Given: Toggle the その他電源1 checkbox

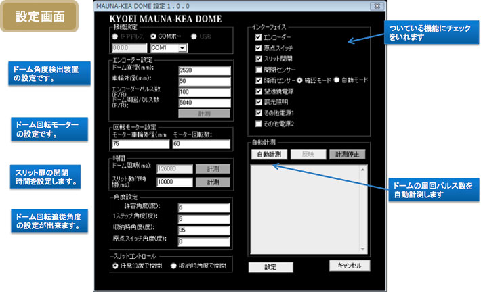Looking at the screenshot, I should (x=259, y=113).
